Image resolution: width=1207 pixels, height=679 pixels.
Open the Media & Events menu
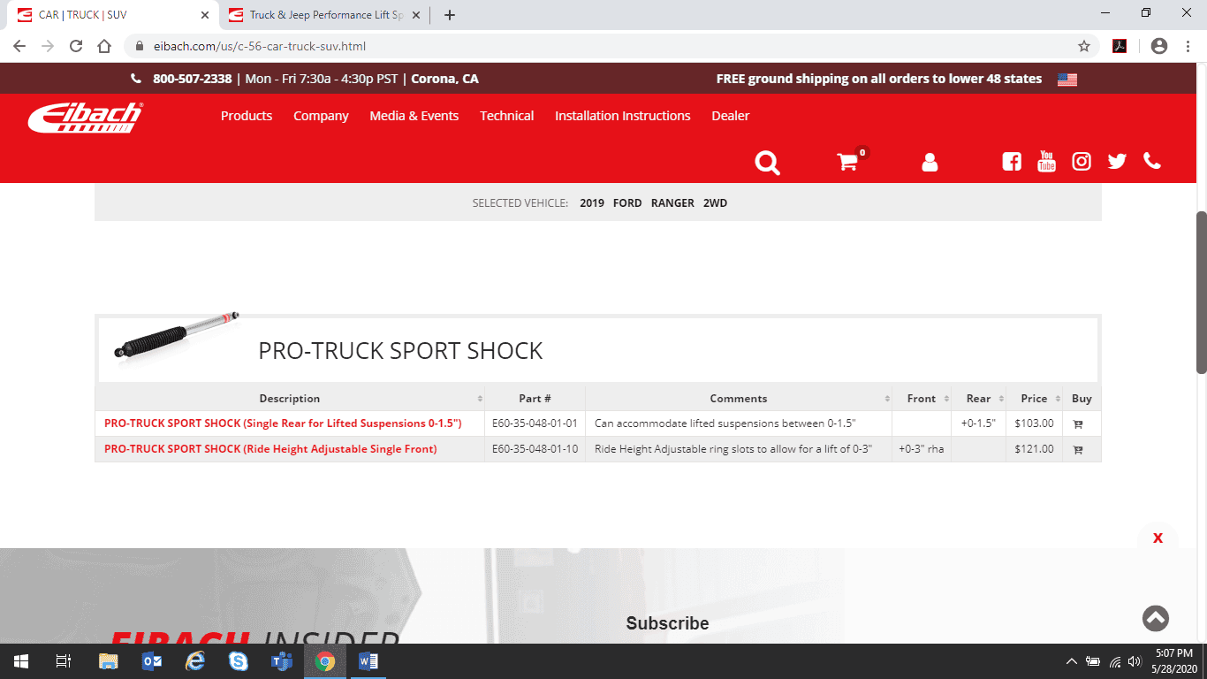pyautogui.click(x=414, y=116)
